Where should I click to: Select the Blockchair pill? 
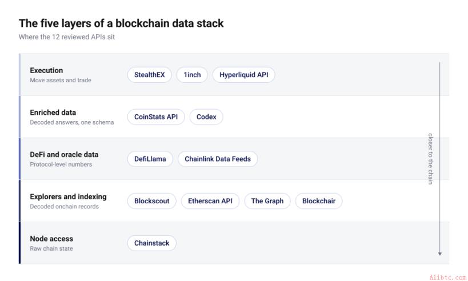point(319,201)
